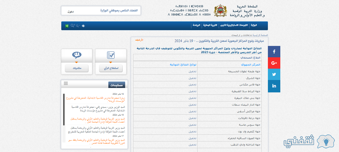The image size is (339, 152).
Task: Download results for جهة طنجة تطوان الحسيمة
Action: tap(192, 71)
